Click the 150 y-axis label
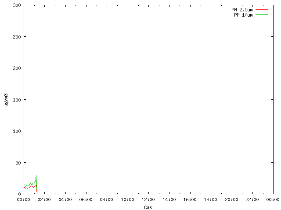Screen dimensions: 281x210 (17, 100)
